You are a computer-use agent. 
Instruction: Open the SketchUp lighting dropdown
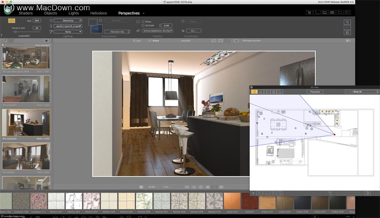tap(68, 21)
